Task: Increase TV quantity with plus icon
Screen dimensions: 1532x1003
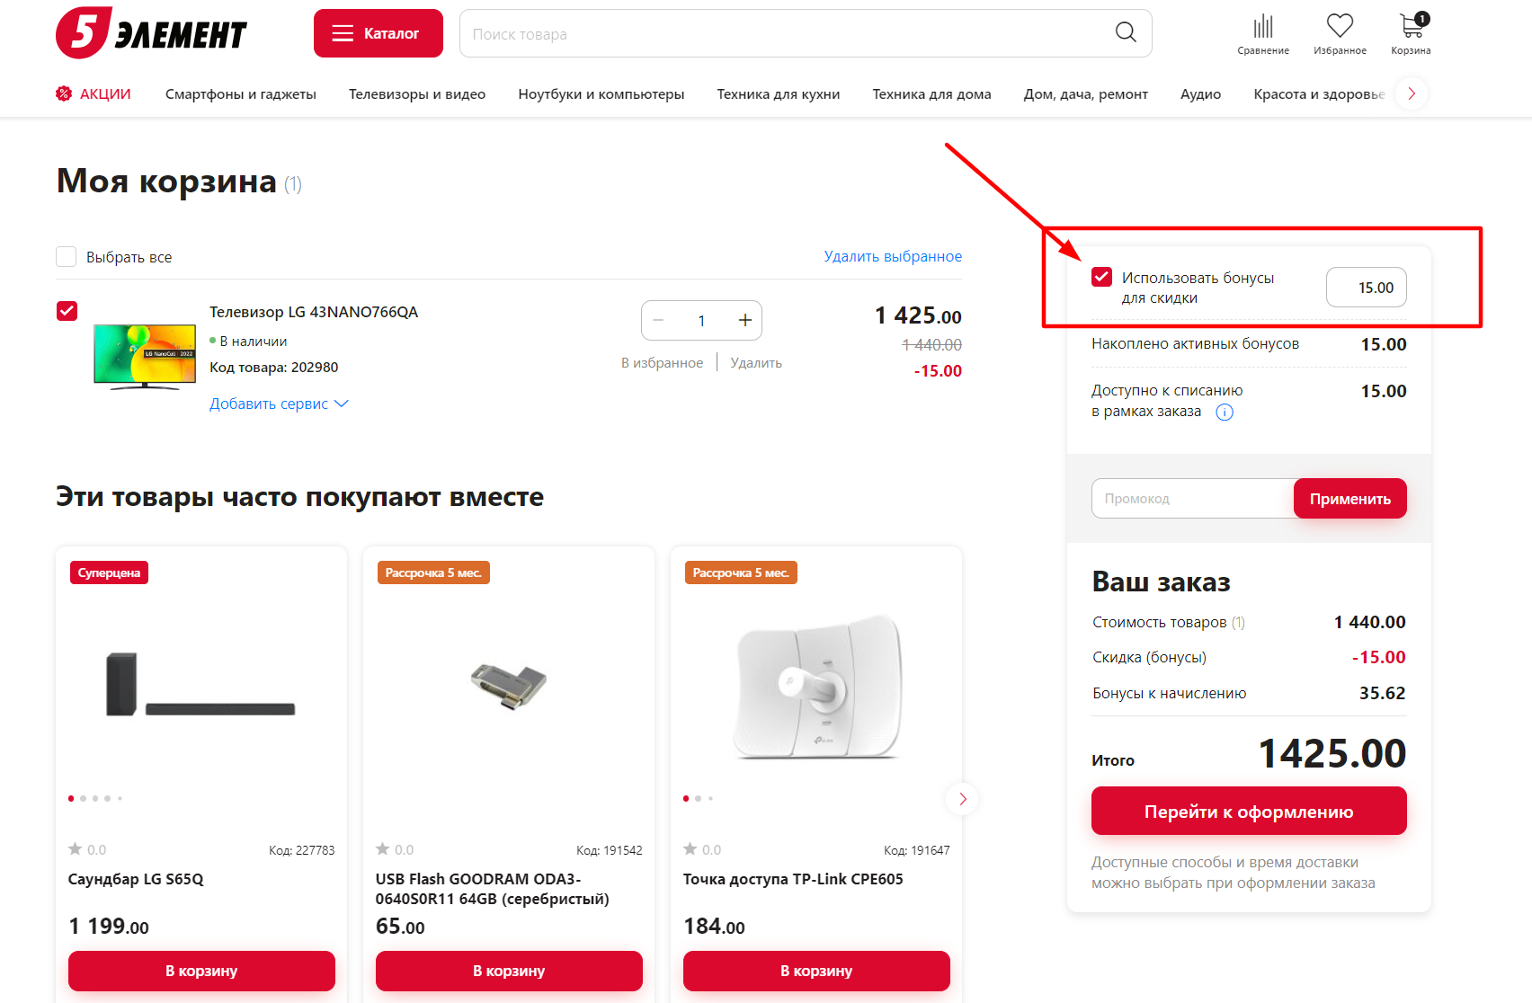Action: click(x=745, y=321)
